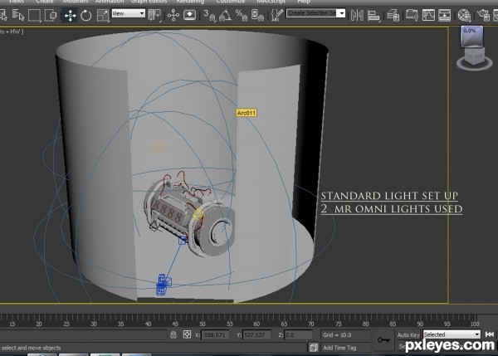
Task: Toggle the Auto Key button
Action: [x=408, y=334]
